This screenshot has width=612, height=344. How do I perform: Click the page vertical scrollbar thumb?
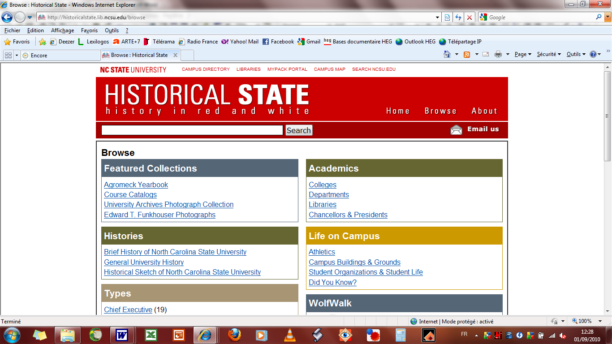[x=608, y=116]
